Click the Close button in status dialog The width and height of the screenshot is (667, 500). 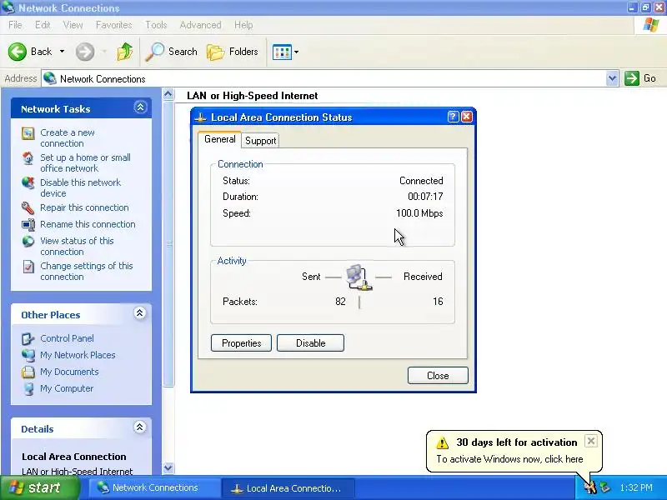pyautogui.click(x=438, y=376)
